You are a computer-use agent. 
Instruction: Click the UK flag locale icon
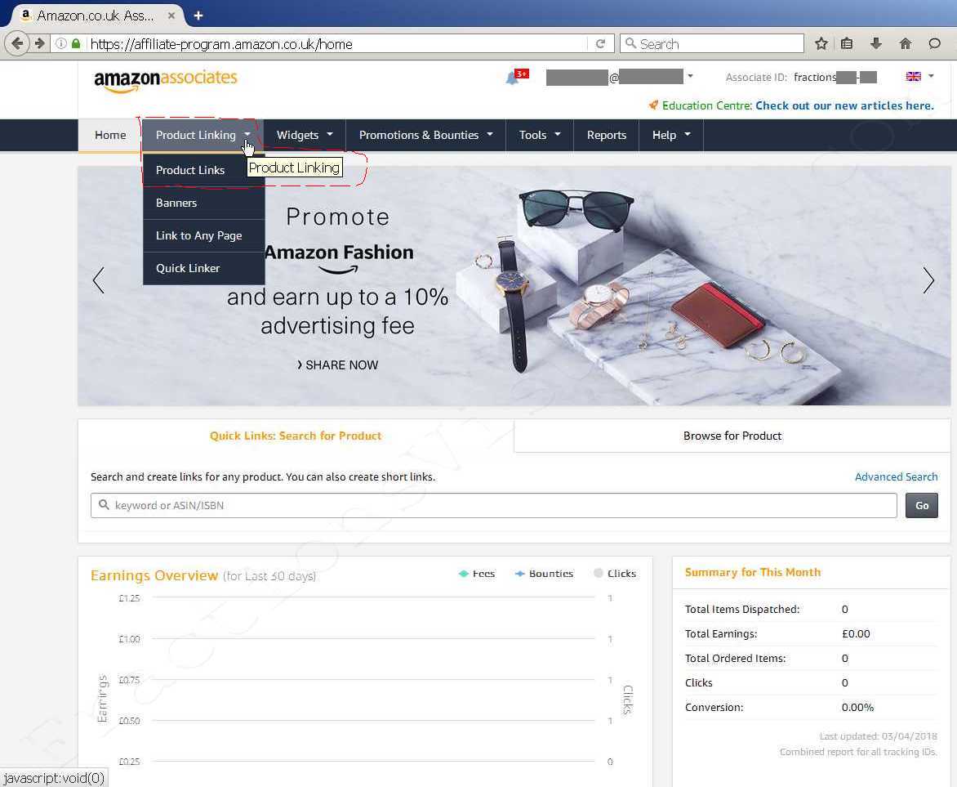914,76
